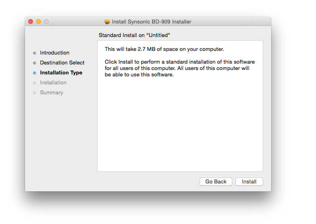The height and width of the screenshot is (224, 316).
Task: Click the Go Back button
Action: (216, 182)
